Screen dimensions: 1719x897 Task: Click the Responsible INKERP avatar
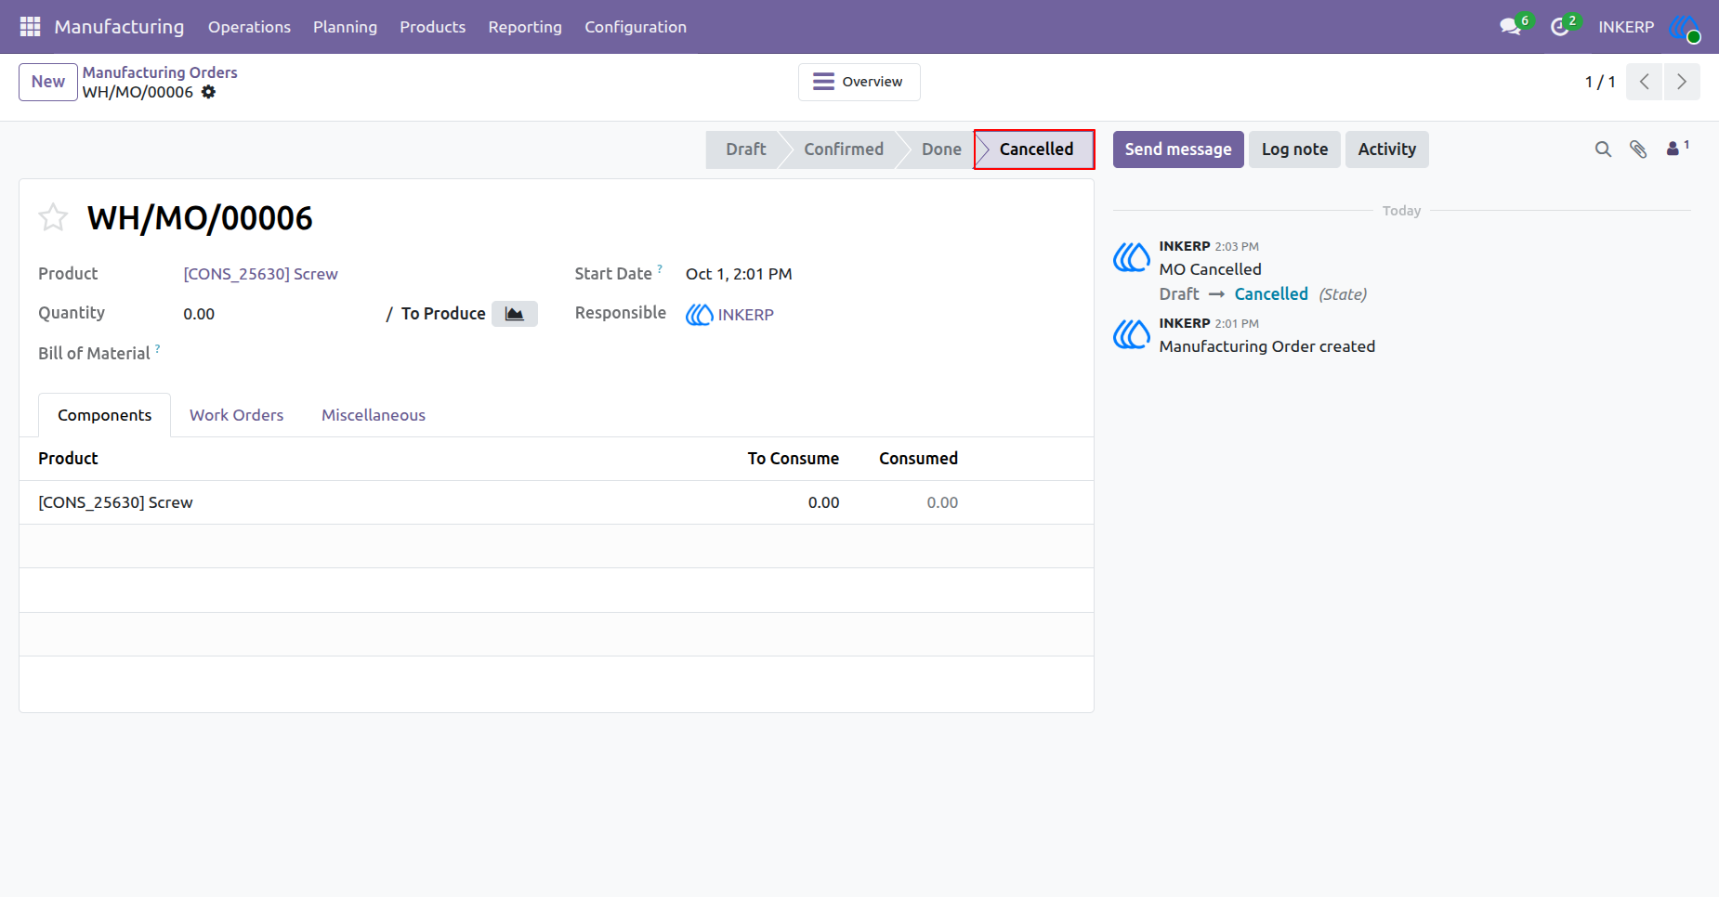tap(699, 315)
